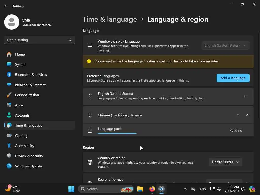This screenshot has height=195, width=260.
Task: Click the Accounts person icon
Action: coord(9,115)
